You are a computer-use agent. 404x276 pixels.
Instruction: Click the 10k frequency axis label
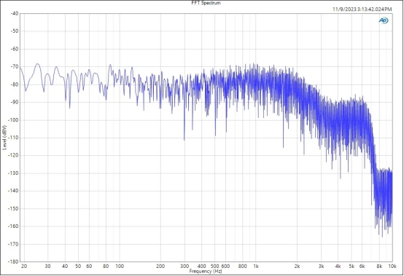[x=392, y=267]
